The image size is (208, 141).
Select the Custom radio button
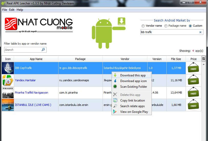pos(190,26)
